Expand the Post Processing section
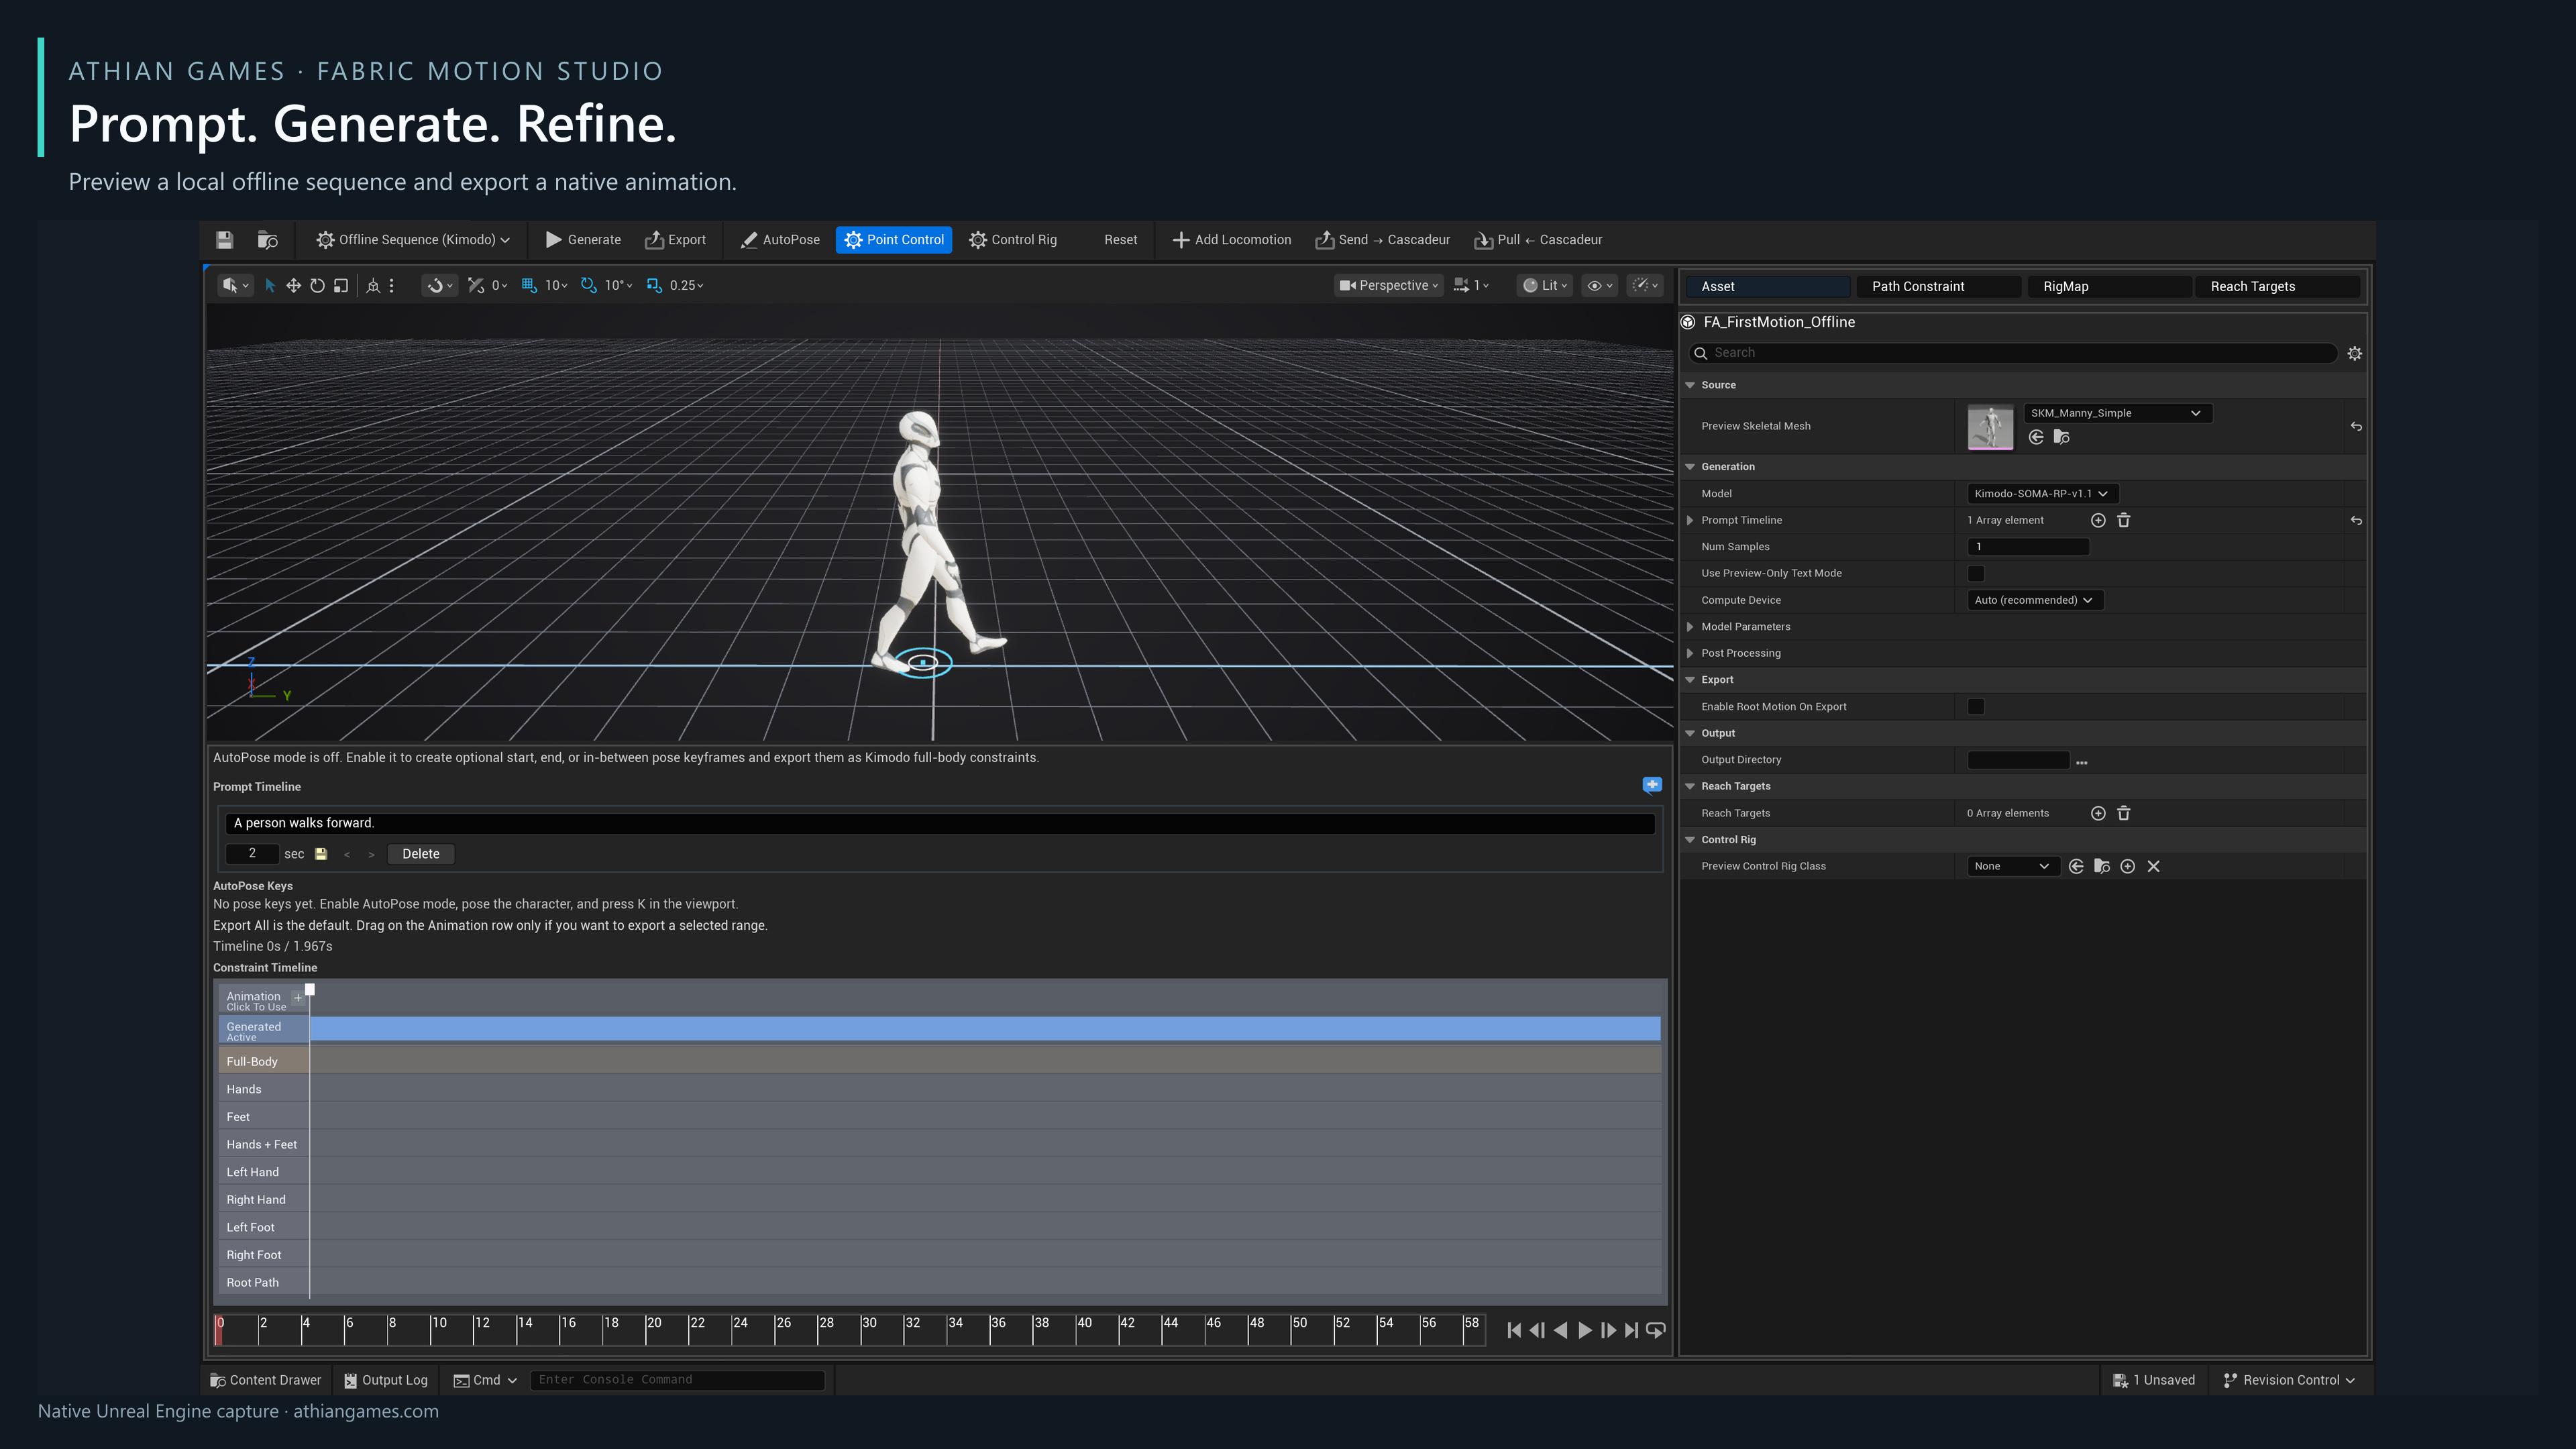The width and height of the screenshot is (2576, 1449). click(1690, 653)
